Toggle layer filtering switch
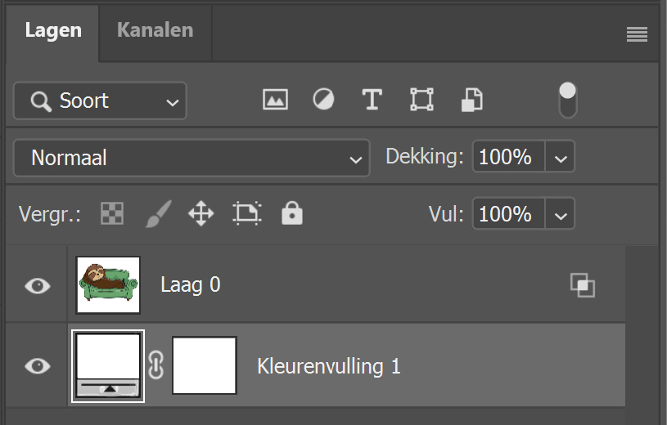 (x=567, y=101)
